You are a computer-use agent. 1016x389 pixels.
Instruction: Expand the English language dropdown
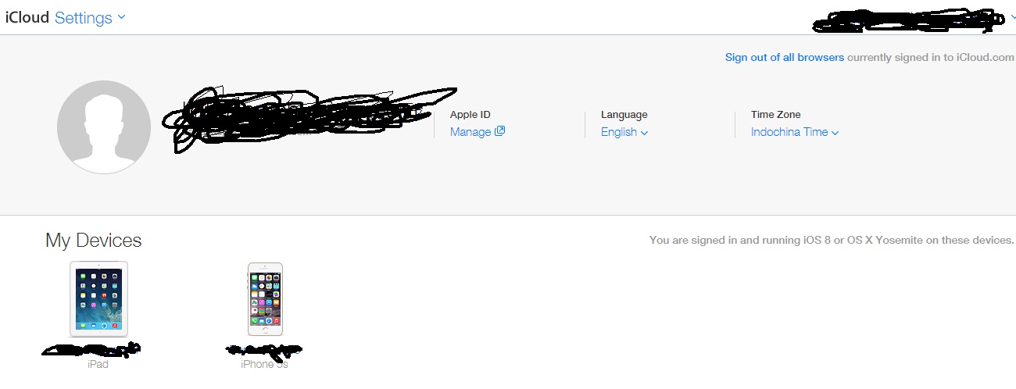pos(624,132)
